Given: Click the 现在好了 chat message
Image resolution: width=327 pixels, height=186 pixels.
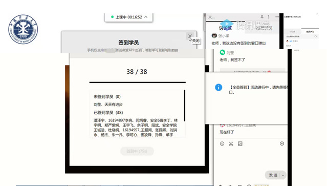Looking at the screenshot, I should [x=227, y=132].
